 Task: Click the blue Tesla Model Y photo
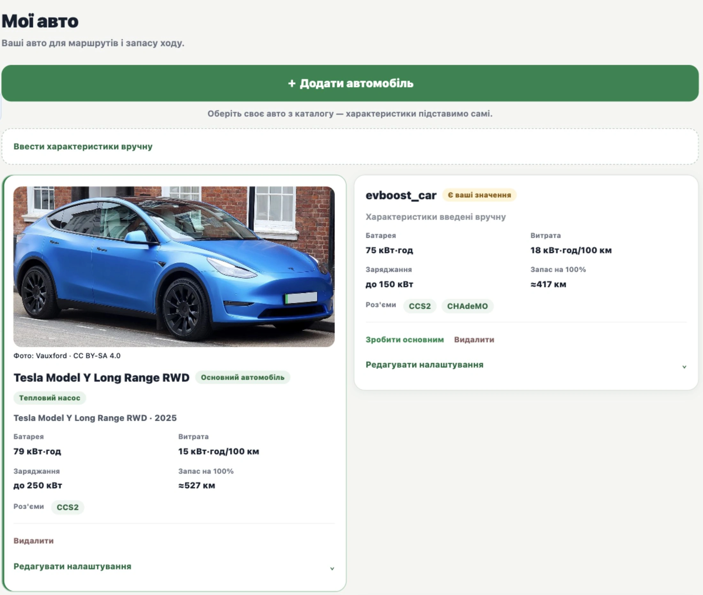coord(174,266)
